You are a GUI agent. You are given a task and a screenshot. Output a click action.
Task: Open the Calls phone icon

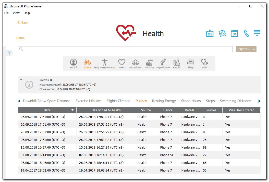(246, 33)
